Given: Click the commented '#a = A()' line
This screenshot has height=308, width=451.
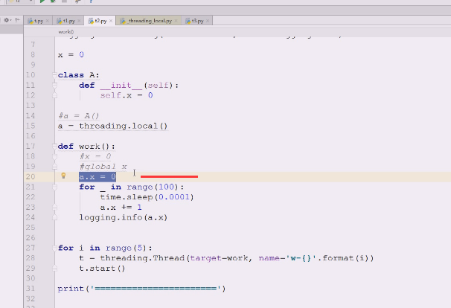Looking at the screenshot, I should coord(79,116).
